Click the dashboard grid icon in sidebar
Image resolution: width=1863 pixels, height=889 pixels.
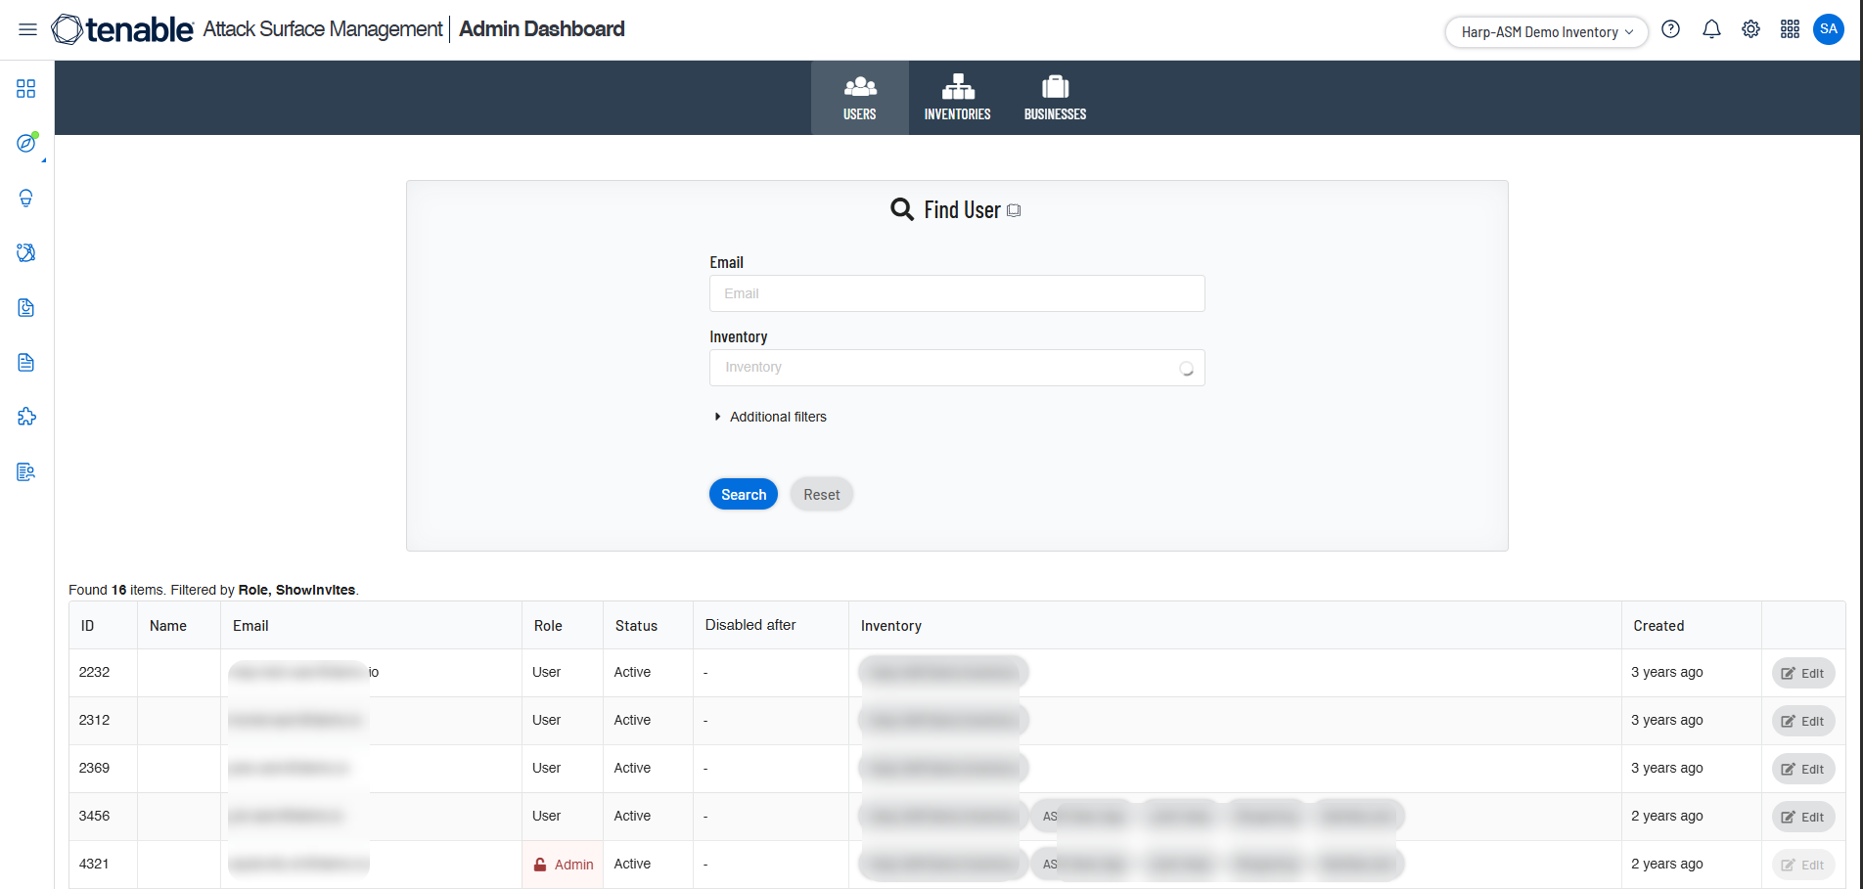tap(26, 89)
